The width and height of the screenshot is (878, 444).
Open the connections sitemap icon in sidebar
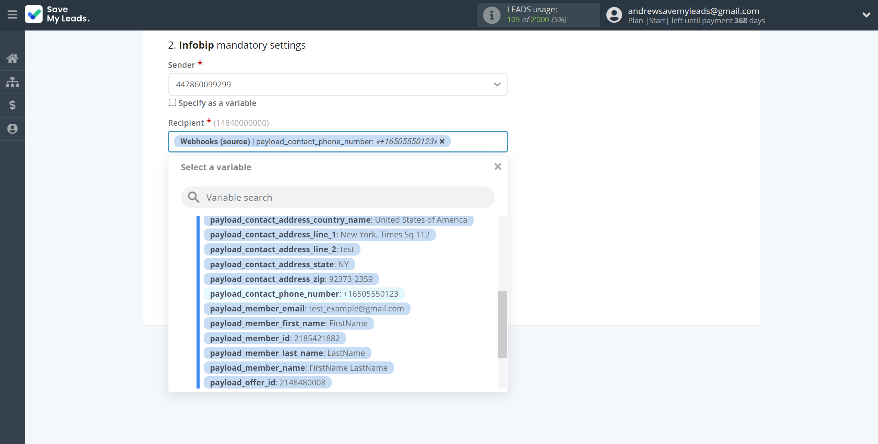coord(12,82)
